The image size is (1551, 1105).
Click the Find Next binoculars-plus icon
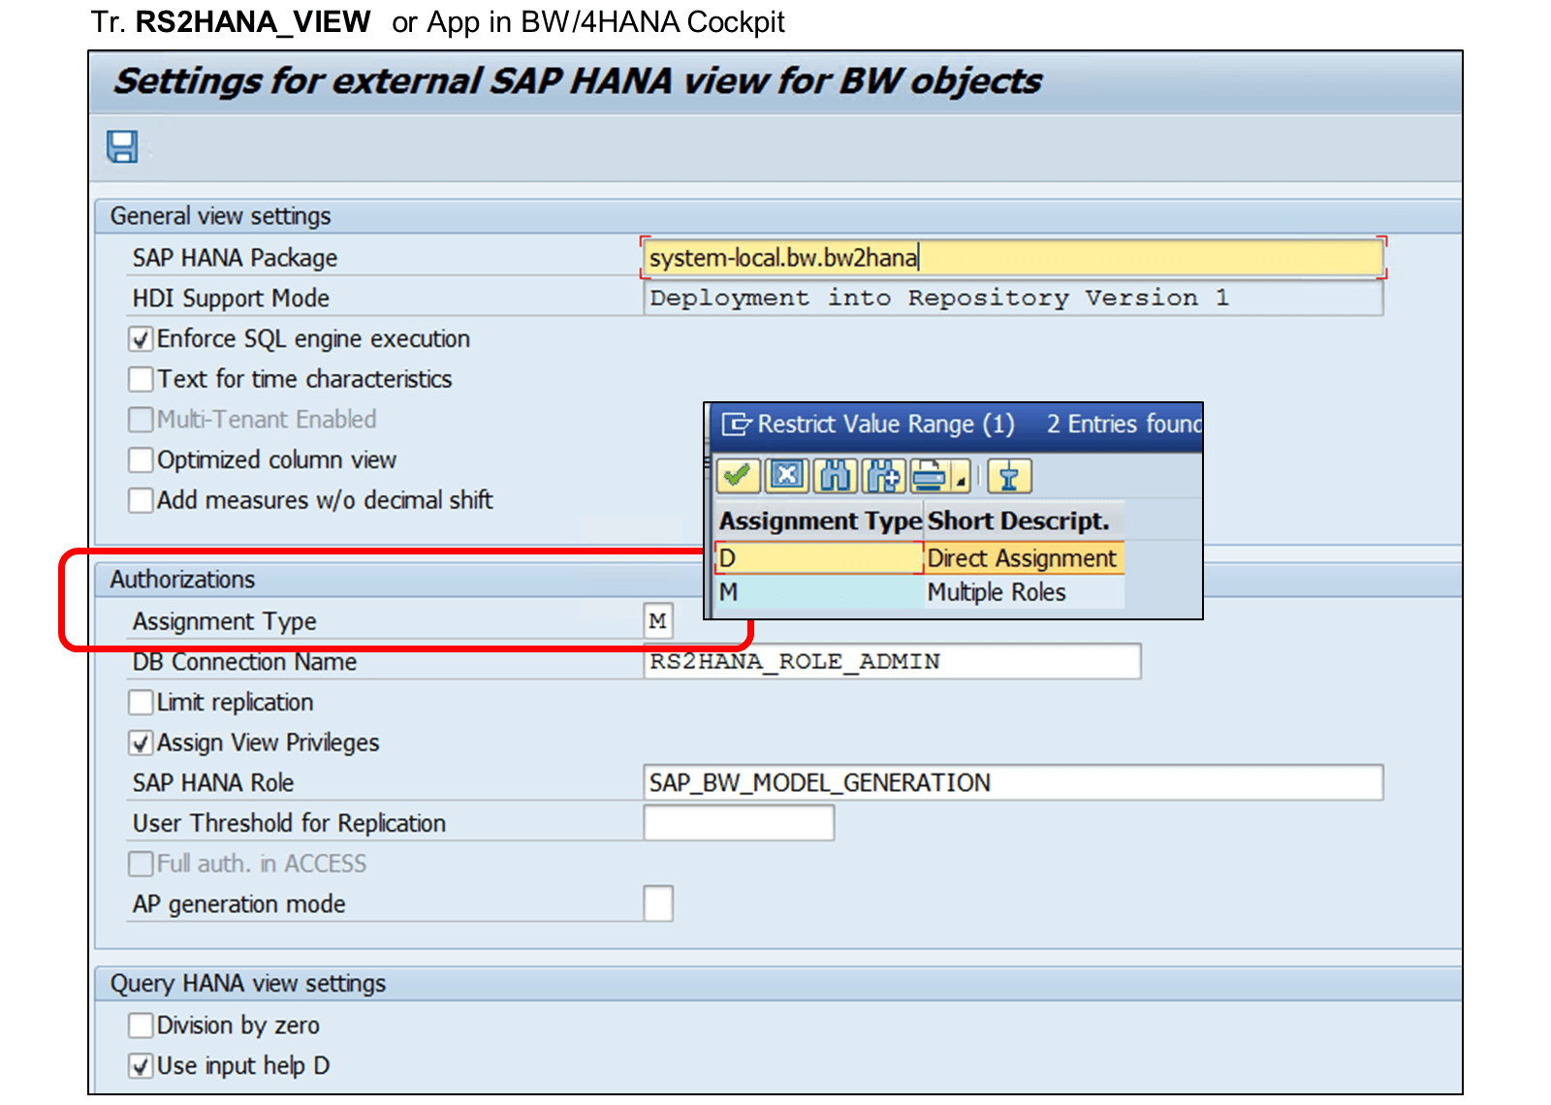point(883,476)
